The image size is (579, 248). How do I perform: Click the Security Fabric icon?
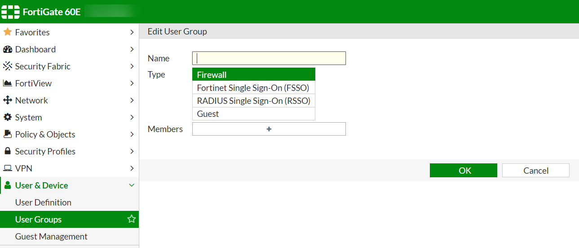7,66
